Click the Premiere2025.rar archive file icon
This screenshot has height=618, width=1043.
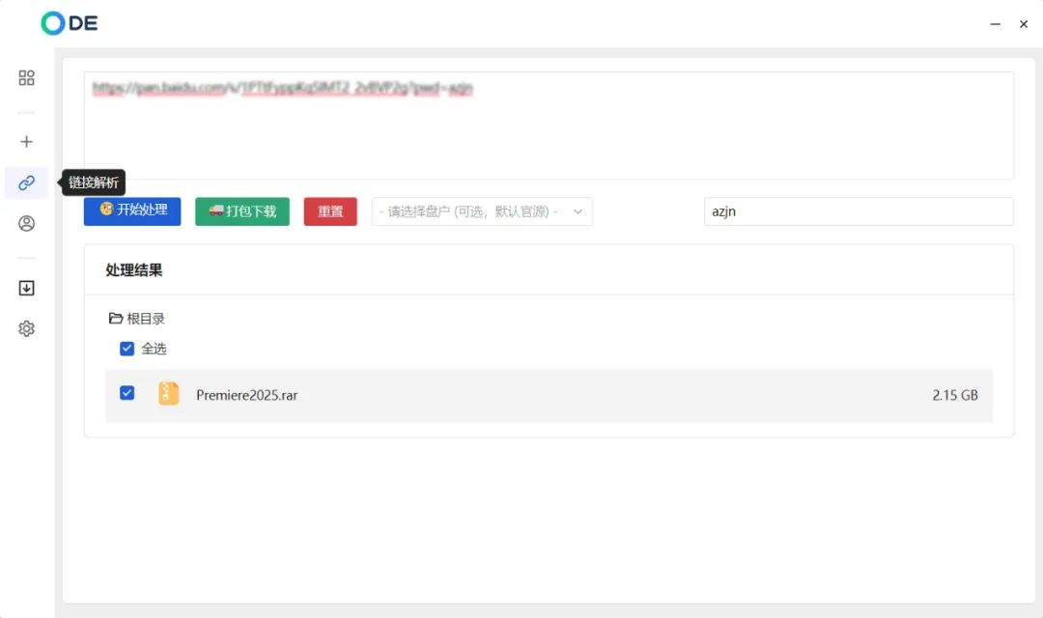[169, 394]
